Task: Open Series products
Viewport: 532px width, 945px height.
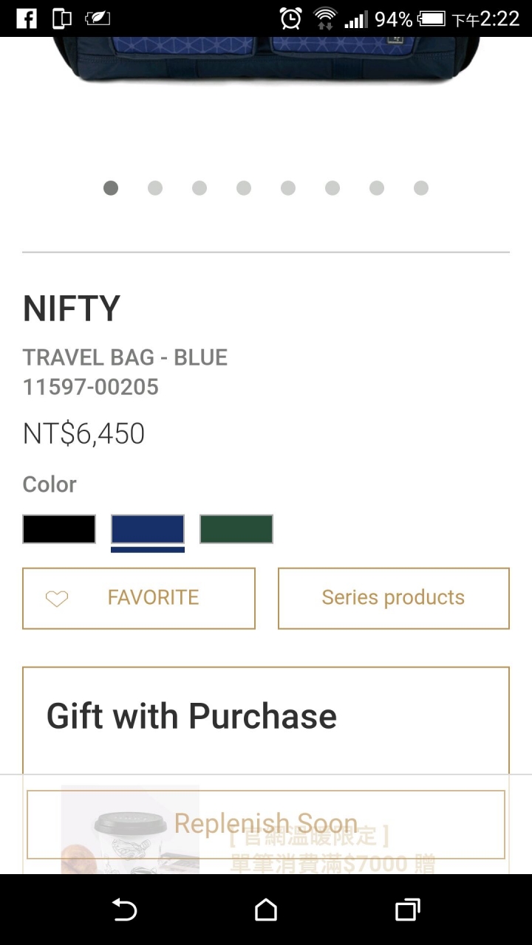Action: (x=394, y=598)
